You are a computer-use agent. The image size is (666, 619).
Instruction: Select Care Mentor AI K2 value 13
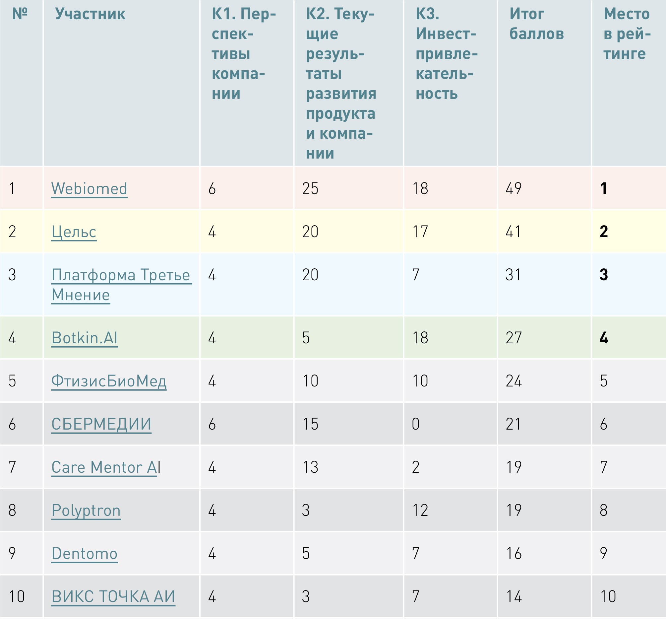click(x=310, y=467)
